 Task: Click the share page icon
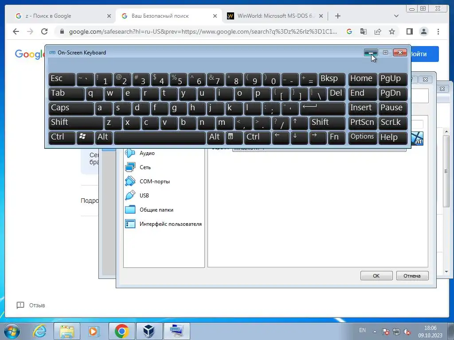(378, 31)
